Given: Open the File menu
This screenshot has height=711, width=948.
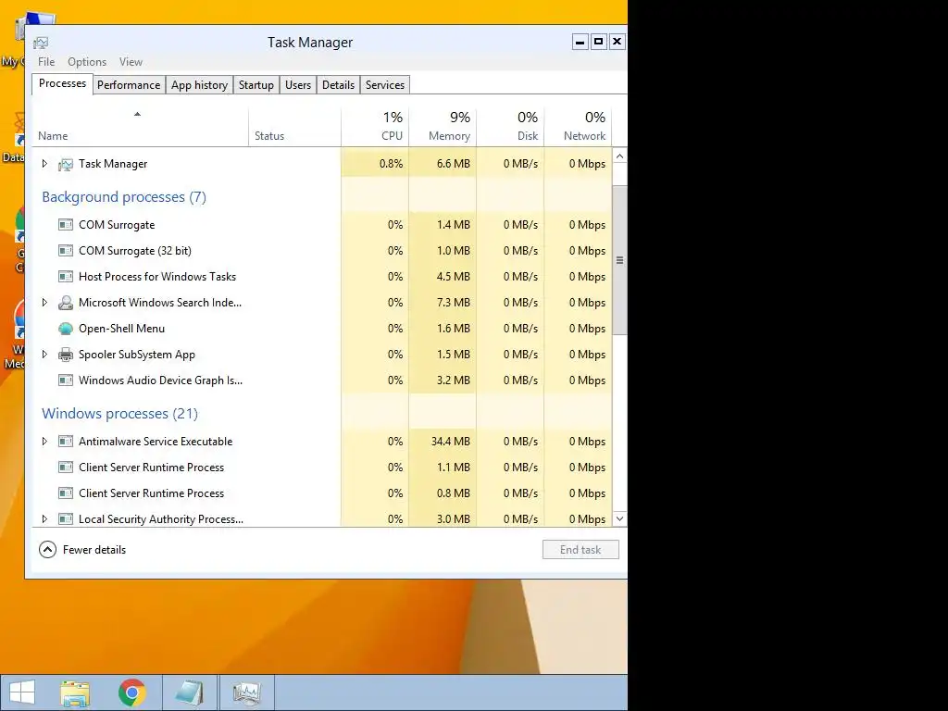Looking at the screenshot, I should tap(46, 62).
